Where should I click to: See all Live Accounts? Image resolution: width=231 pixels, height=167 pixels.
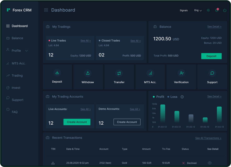point(86,109)
